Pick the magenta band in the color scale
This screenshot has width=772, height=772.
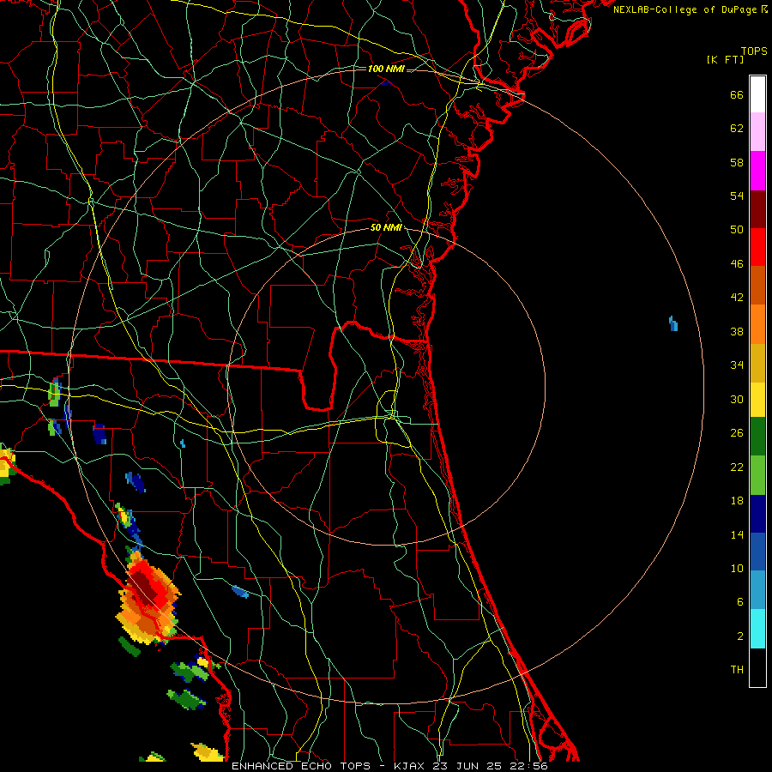click(757, 171)
